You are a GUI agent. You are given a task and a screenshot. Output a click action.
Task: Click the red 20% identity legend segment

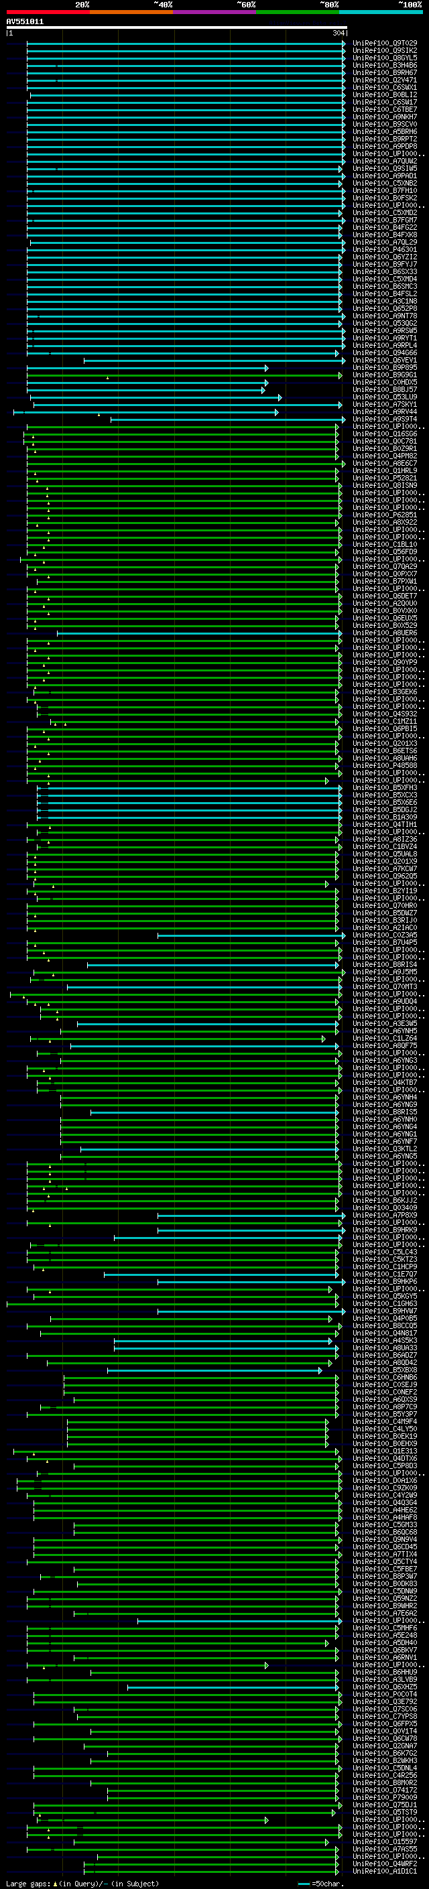click(48, 12)
